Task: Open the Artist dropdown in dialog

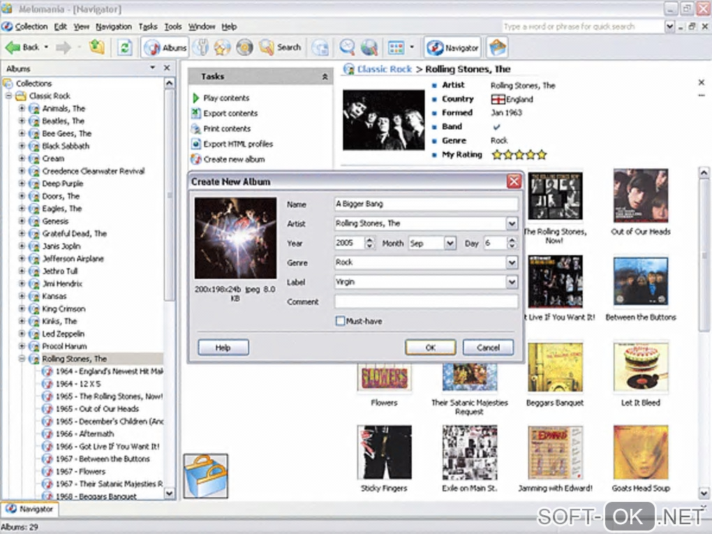Action: 512,224
